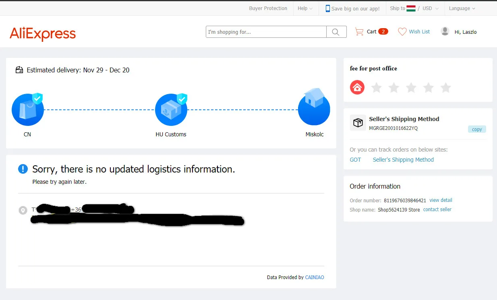Rate one star for post office
Viewport: 497px width, 300px height.
click(377, 88)
